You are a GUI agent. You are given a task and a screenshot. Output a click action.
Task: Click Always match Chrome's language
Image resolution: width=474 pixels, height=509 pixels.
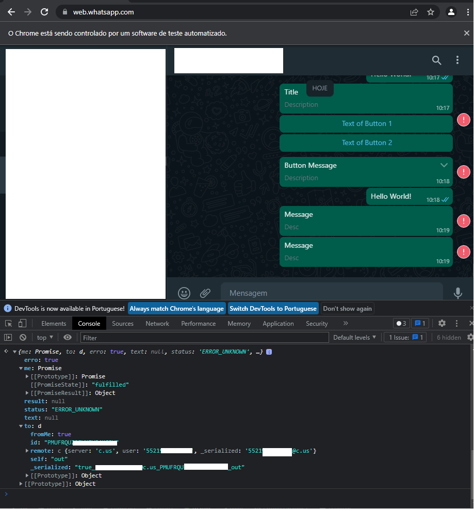click(176, 309)
